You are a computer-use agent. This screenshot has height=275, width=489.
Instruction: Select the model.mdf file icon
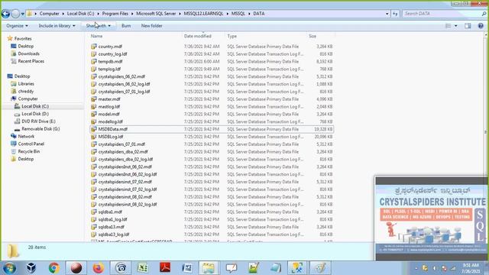click(93, 114)
